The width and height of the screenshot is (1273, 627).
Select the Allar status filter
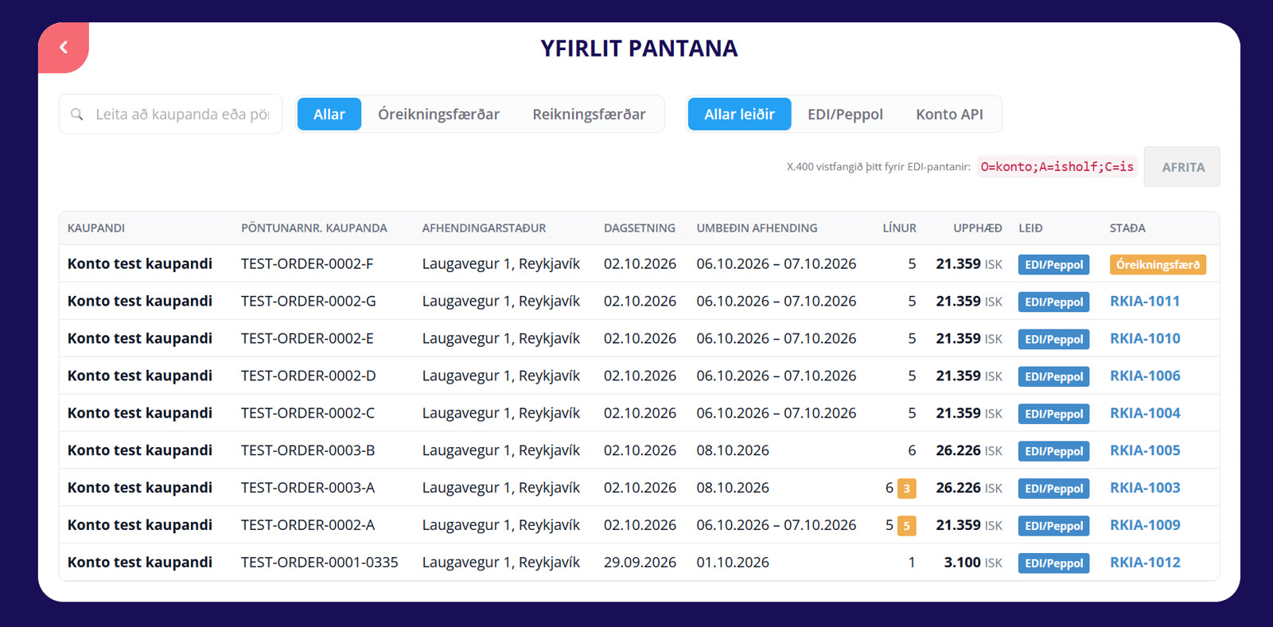click(329, 115)
